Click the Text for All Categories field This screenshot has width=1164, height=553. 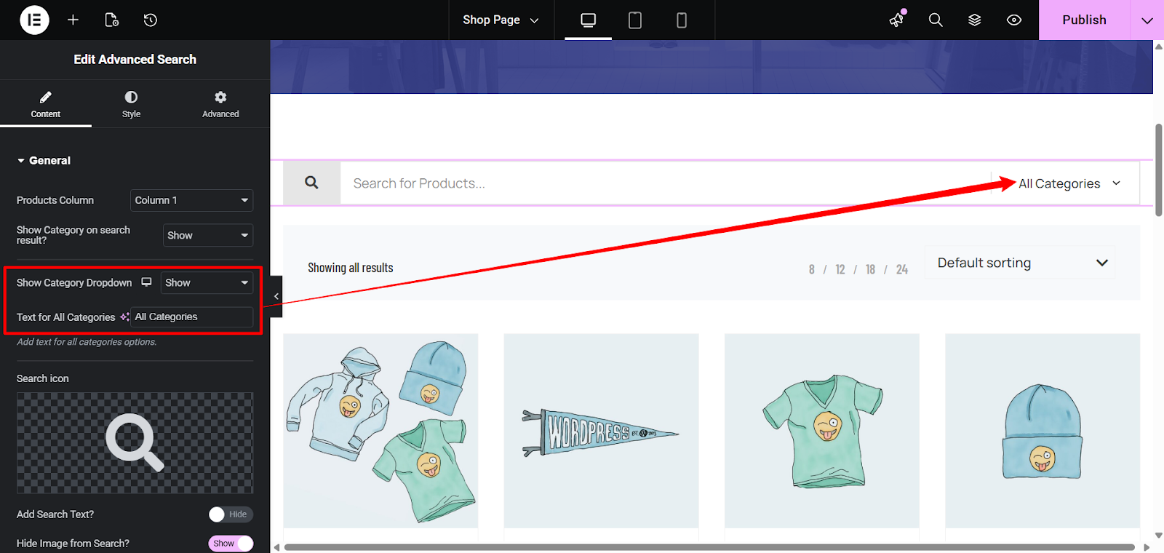click(x=192, y=317)
